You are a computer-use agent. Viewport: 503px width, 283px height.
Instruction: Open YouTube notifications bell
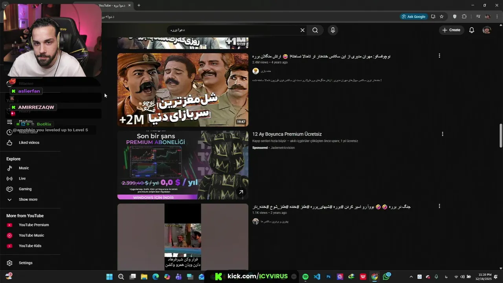[472, 30]
